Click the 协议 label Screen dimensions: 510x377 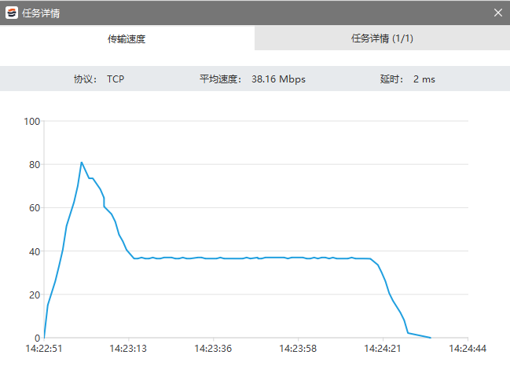[85, 79]
